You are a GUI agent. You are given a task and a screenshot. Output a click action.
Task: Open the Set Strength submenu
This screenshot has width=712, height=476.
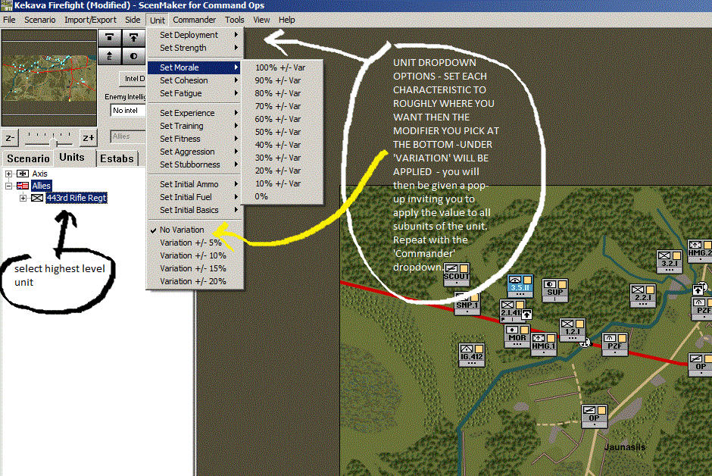(x=195, y=48)
